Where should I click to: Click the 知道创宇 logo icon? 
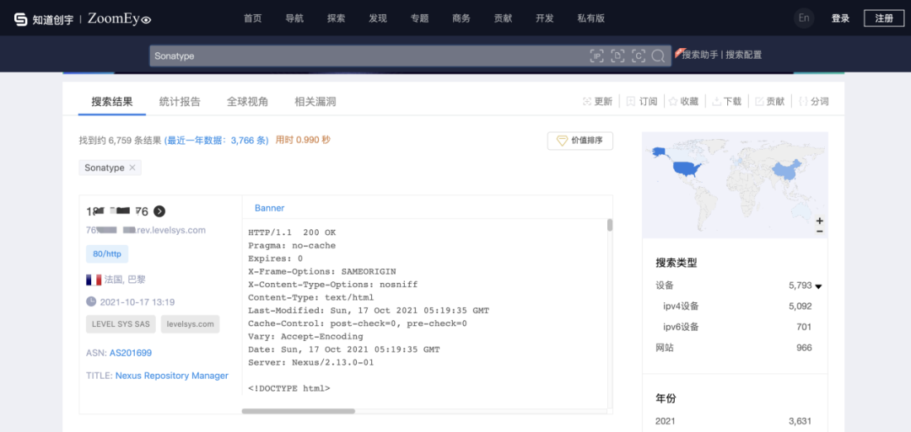coord(21,19)
